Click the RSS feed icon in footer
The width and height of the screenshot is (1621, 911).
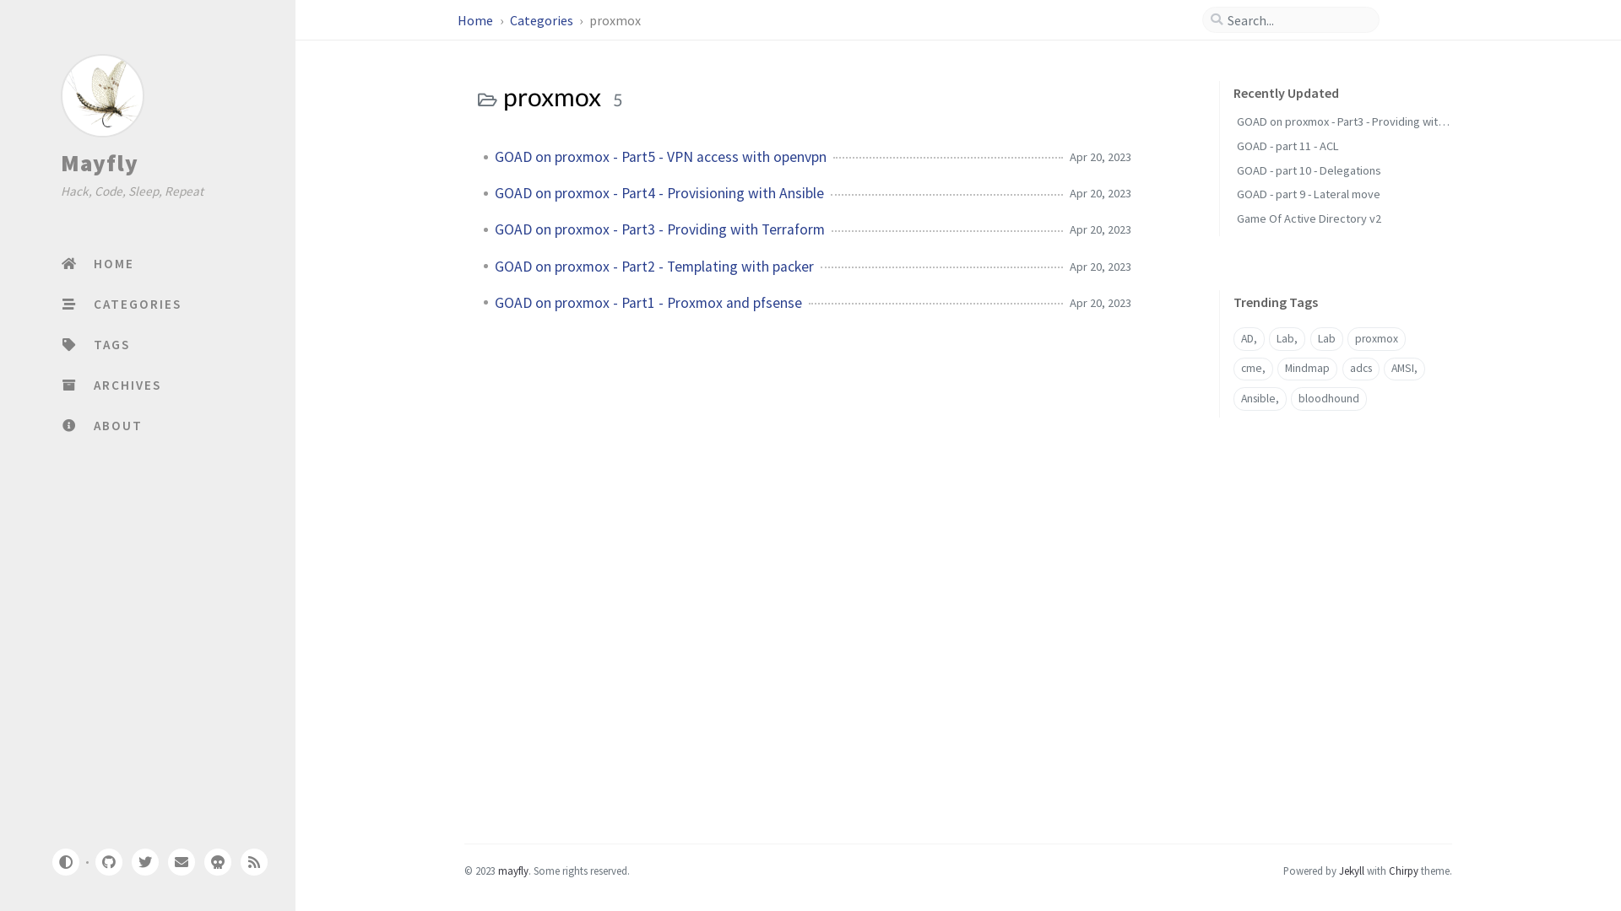pyautogui.click(x=254, y=861)
